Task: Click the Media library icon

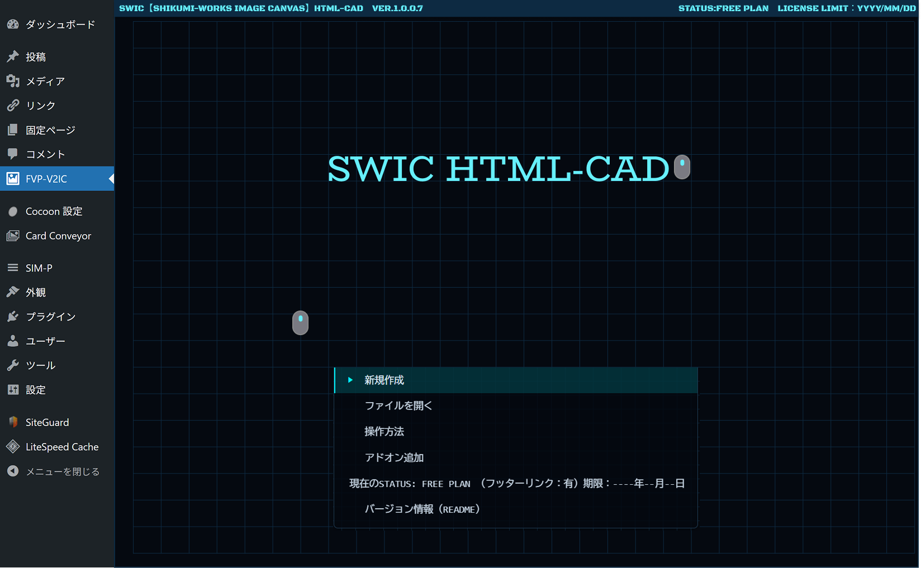Action: (13, 81)
